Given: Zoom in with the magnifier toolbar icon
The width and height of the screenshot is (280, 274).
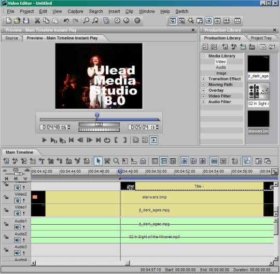Looking at the screenshot, I should pos(87,21).
